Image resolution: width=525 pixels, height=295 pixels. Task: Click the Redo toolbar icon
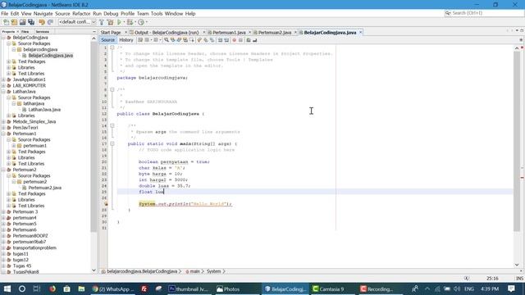pos(50,22)
